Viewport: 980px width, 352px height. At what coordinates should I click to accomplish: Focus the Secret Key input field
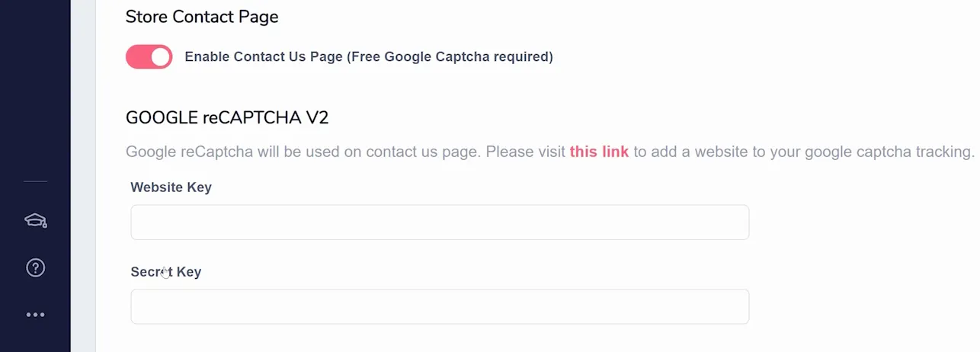tap(440, 306)
